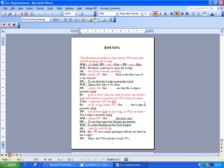Open the Final Showing Markup dropdown

point(50,19)
